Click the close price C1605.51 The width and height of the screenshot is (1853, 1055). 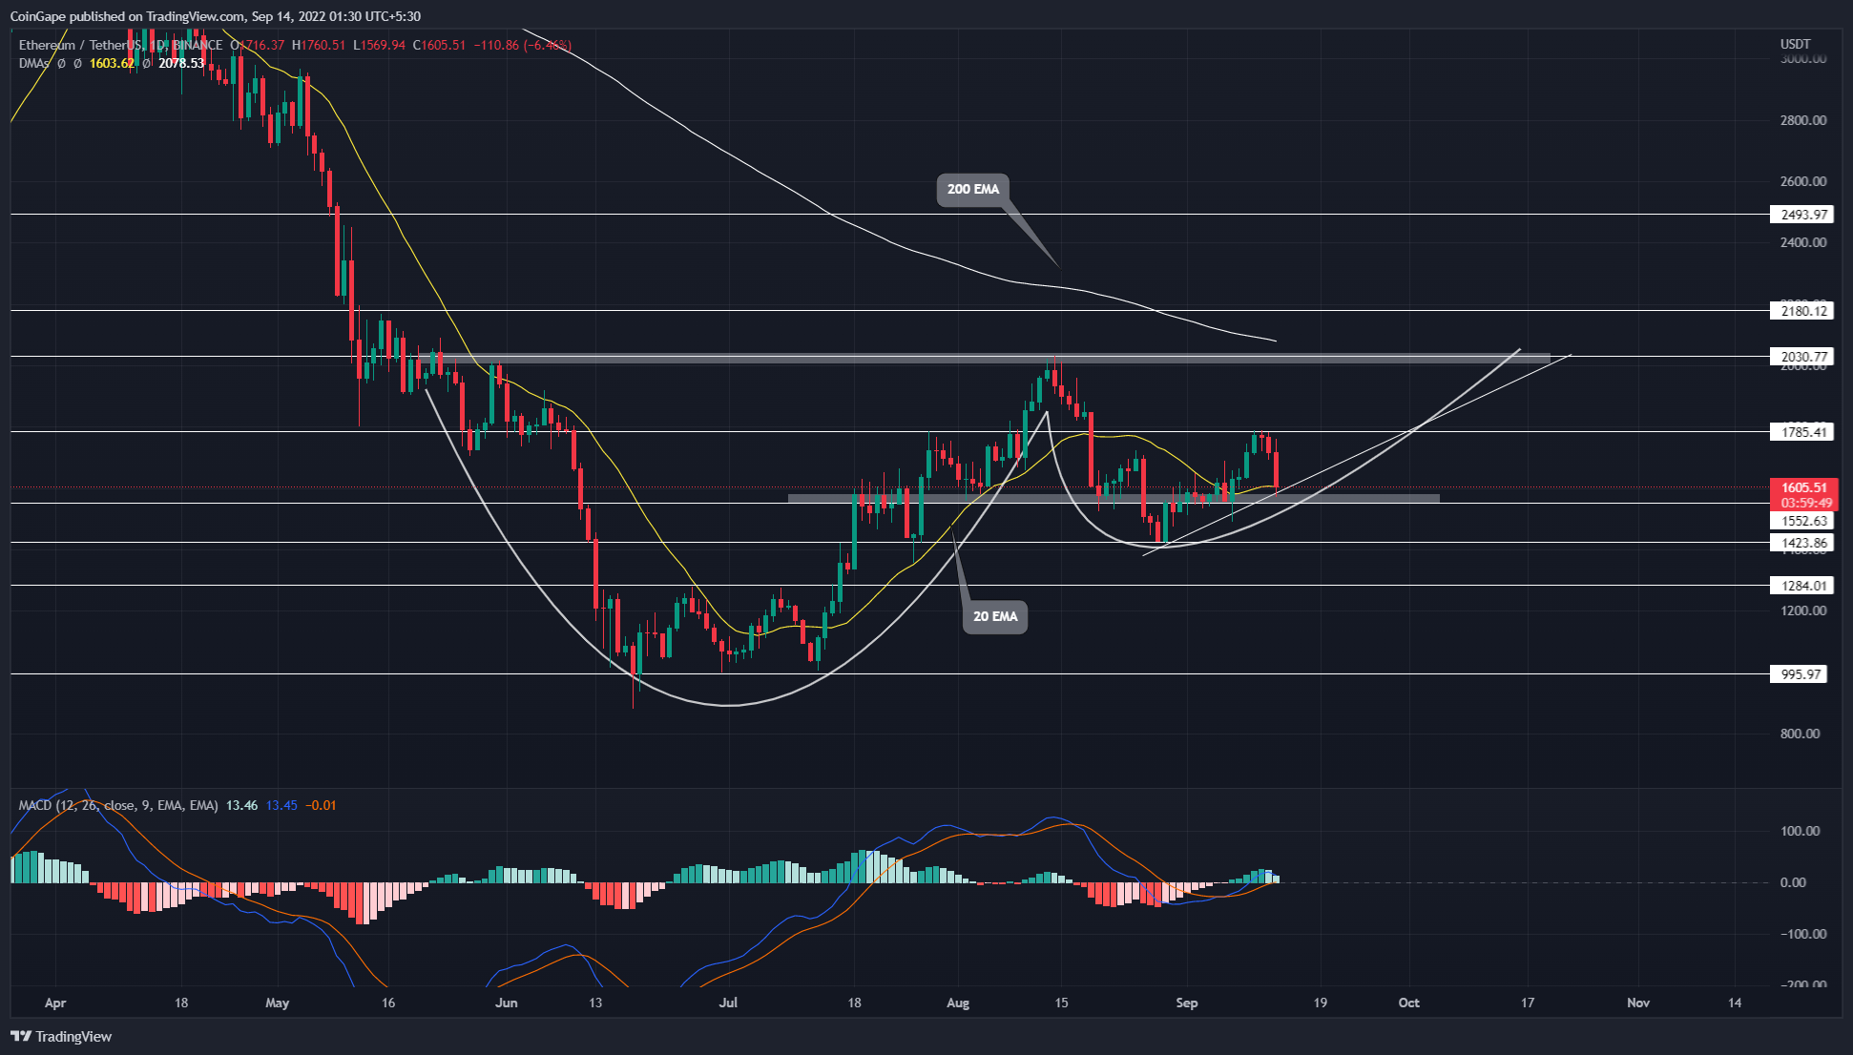tap(439, 45)
